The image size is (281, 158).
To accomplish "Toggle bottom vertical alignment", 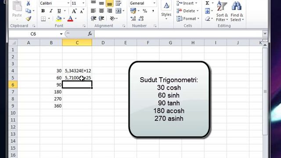I will tap(109, 4).
